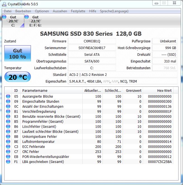This screenshot has width=183, height=185.
Task: Click the Hex-Wert column header
Action: point(158,90)
